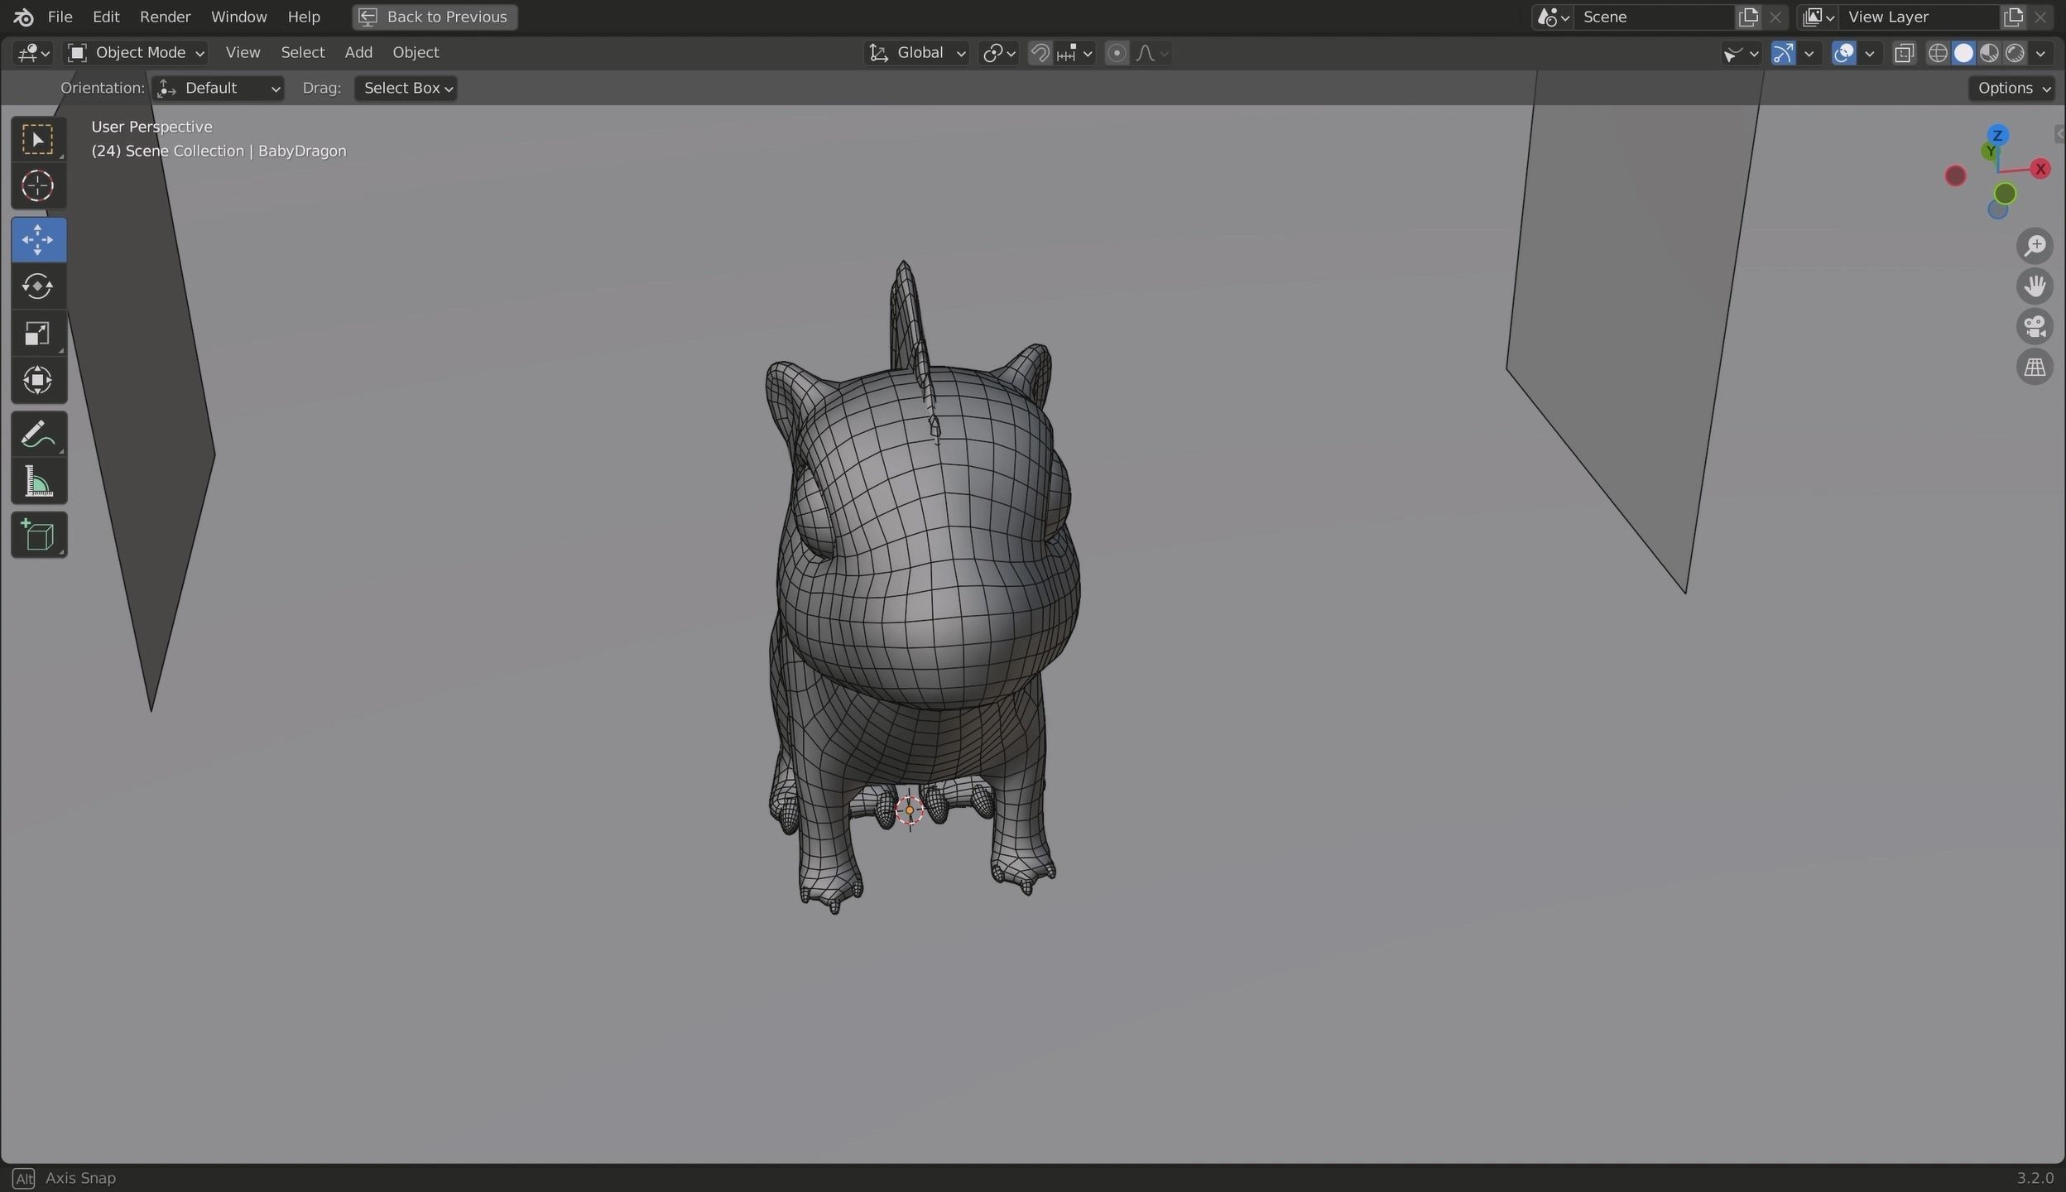Click the New Scene copy icon
Image resolution: width=2066 pixels, height=1192 pixels.
pos(1747,17)
